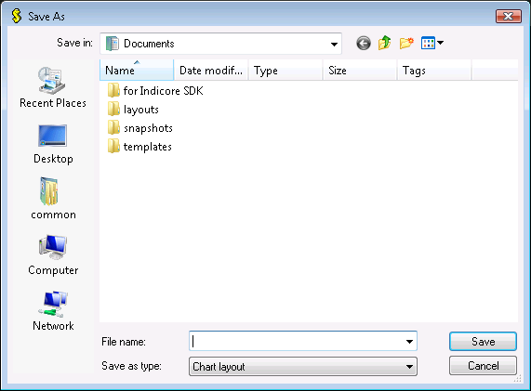
Task: Click the Save button
Action: [x=483, y=341]
